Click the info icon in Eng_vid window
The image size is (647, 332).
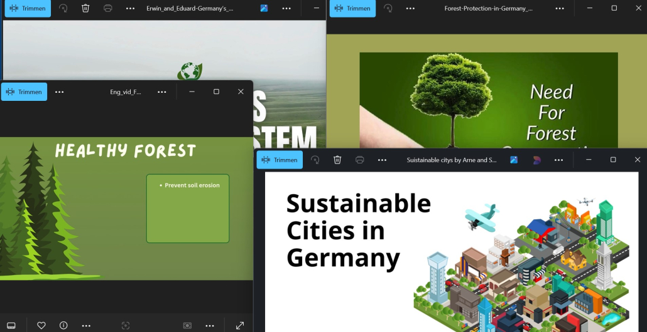[x=63, y=325]
